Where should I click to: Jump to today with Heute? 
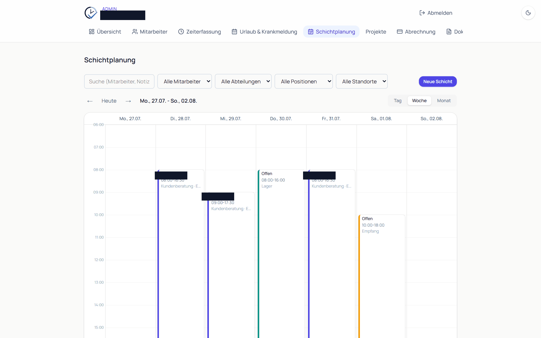pos(109,101)
